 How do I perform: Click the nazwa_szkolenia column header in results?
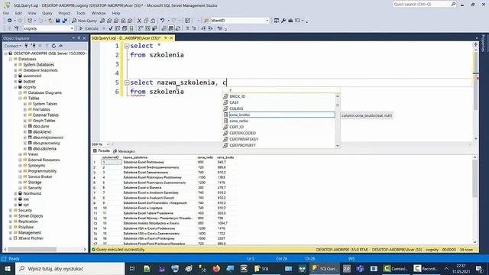click(x=135, y=157)
